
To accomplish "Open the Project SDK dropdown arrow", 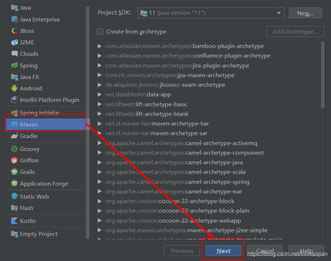I will click(x=279, y=13).
